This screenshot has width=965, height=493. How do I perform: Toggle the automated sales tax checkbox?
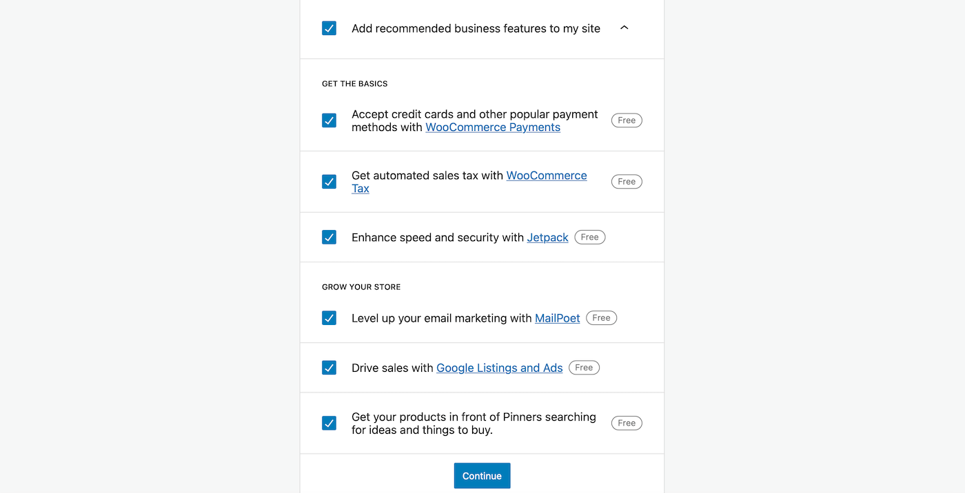click(329, 181)
